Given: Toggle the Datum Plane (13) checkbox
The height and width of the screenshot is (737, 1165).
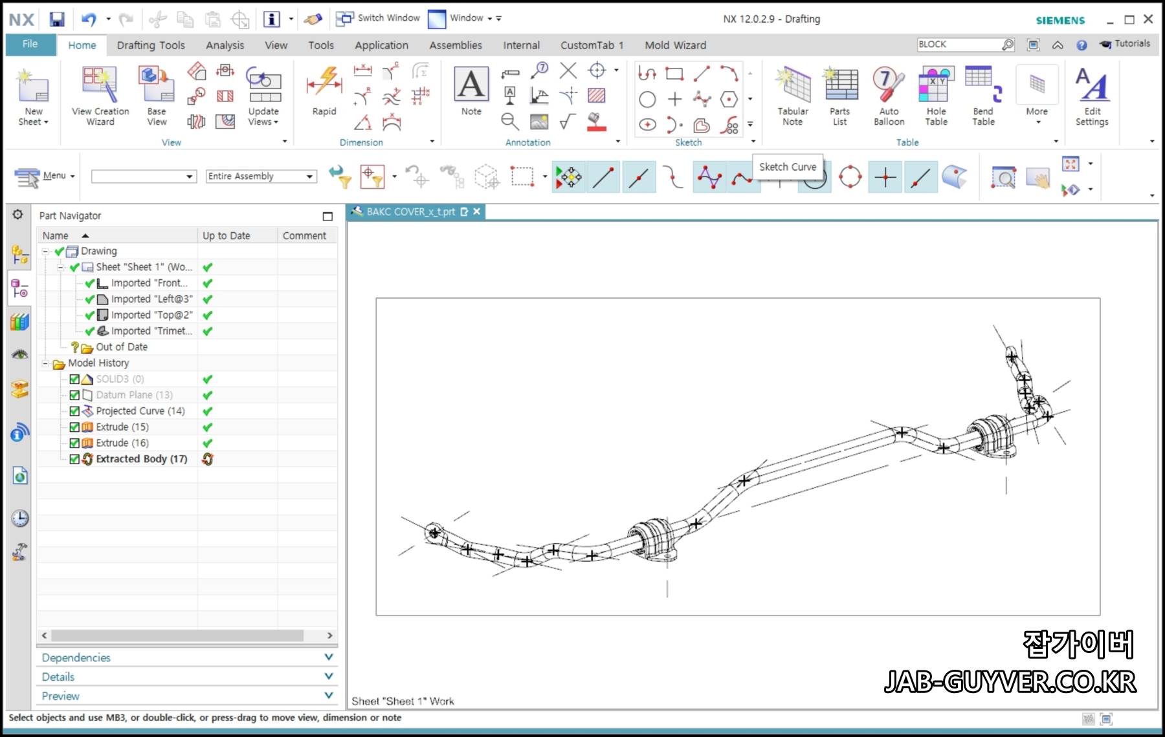Looking at the screenshot, I should click(x=74, y=395).
